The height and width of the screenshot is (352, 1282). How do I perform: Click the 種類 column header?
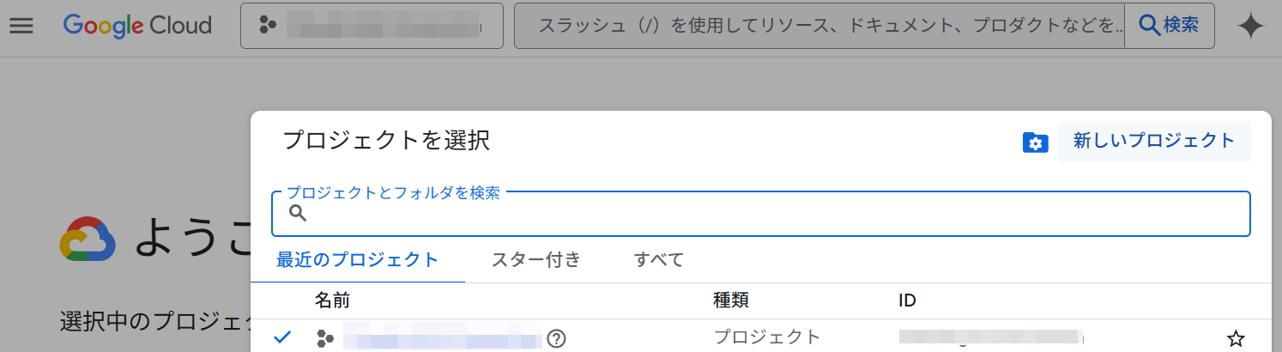tap(731, 300)
